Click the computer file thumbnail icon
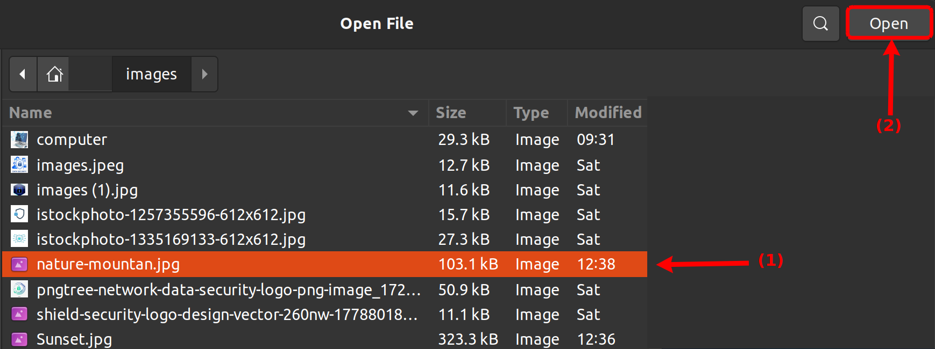Viewport: 935px width, 349px height. [x=19, y=140]
